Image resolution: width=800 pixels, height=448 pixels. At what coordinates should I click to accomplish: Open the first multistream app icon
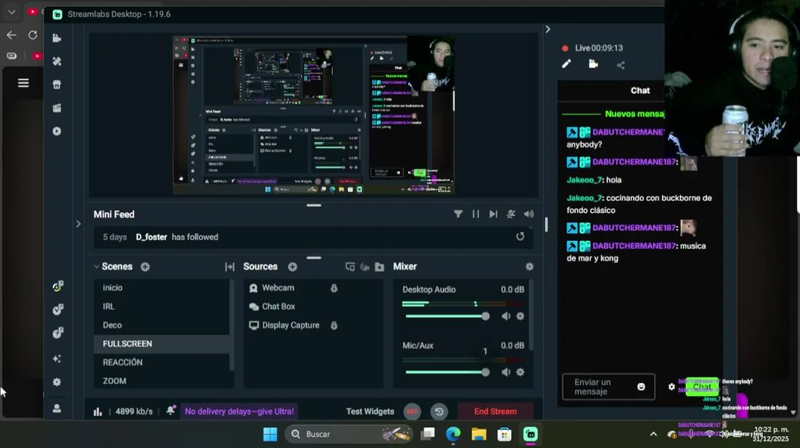pos(57,286)
